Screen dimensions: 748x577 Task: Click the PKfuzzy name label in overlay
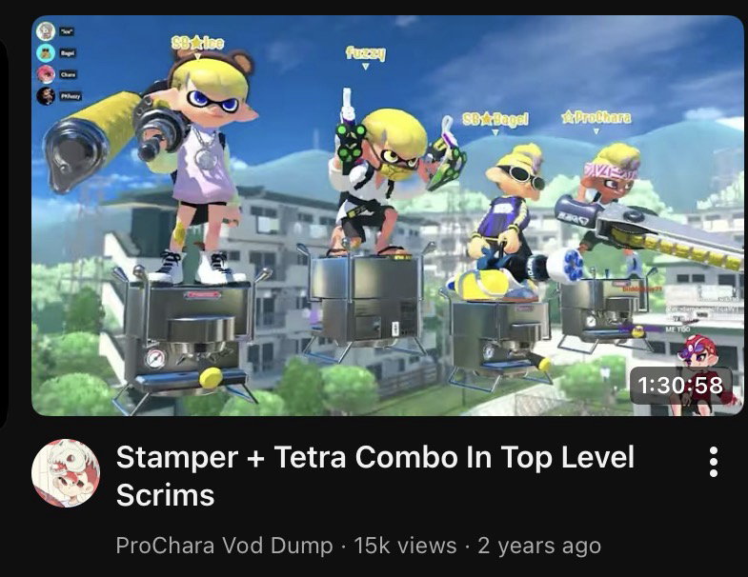coord(71,96)
